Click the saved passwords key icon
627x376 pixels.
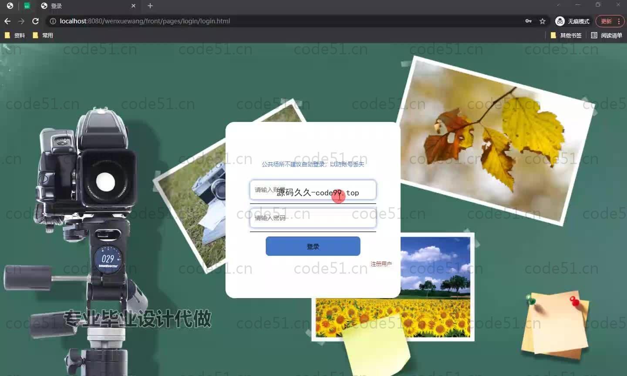[529, 21]
